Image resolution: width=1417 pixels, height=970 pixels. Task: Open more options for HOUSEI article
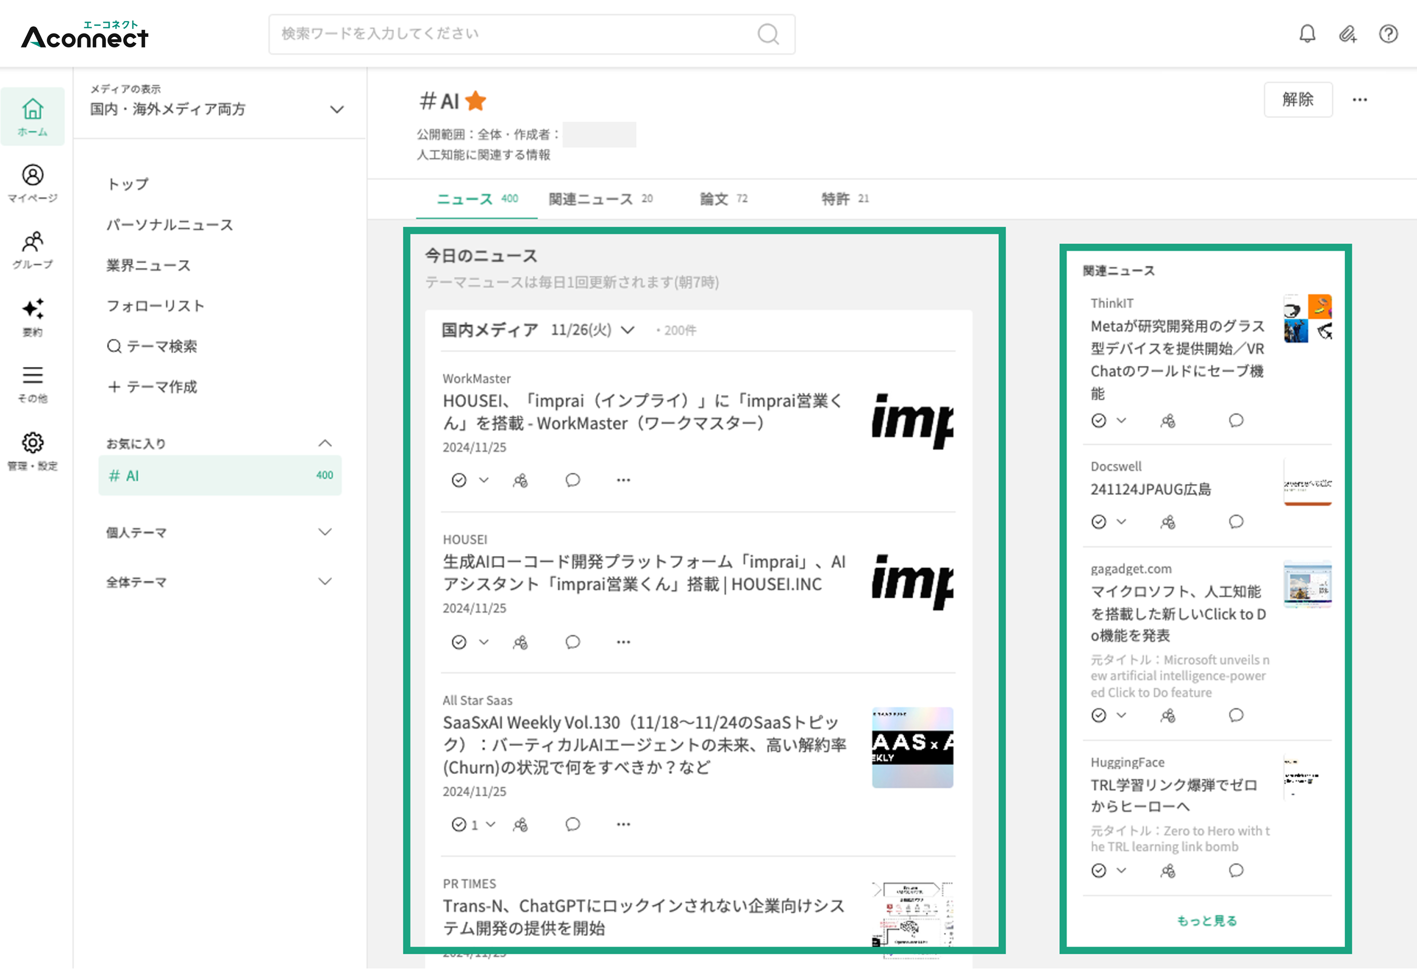(623, 642)
